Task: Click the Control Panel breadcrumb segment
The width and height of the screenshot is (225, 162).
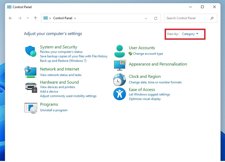Action: [x=63, y=18]
